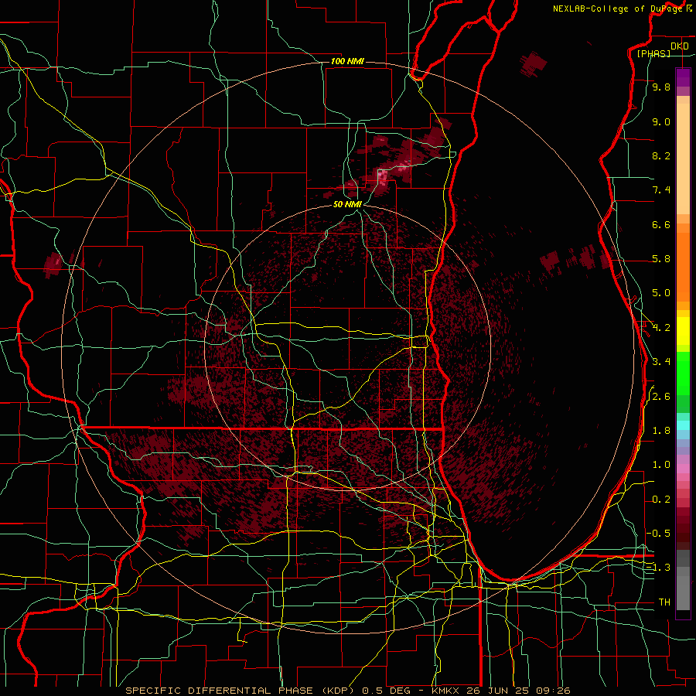
Task: Pick the cyan segment of the color bar
Action: coord(683,425)
